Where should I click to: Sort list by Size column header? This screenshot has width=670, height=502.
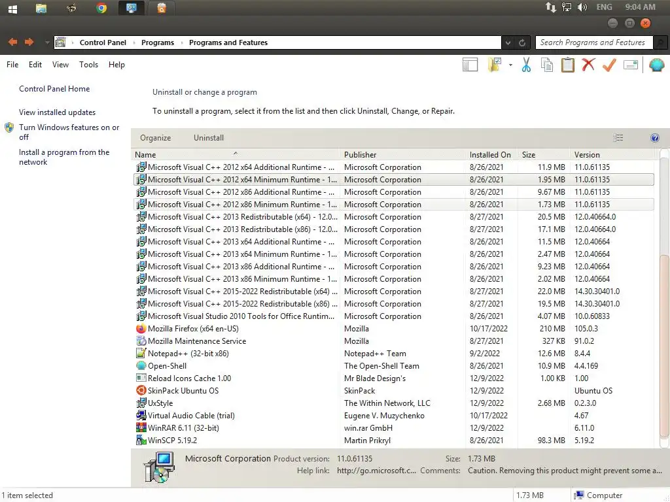[543, 154]
